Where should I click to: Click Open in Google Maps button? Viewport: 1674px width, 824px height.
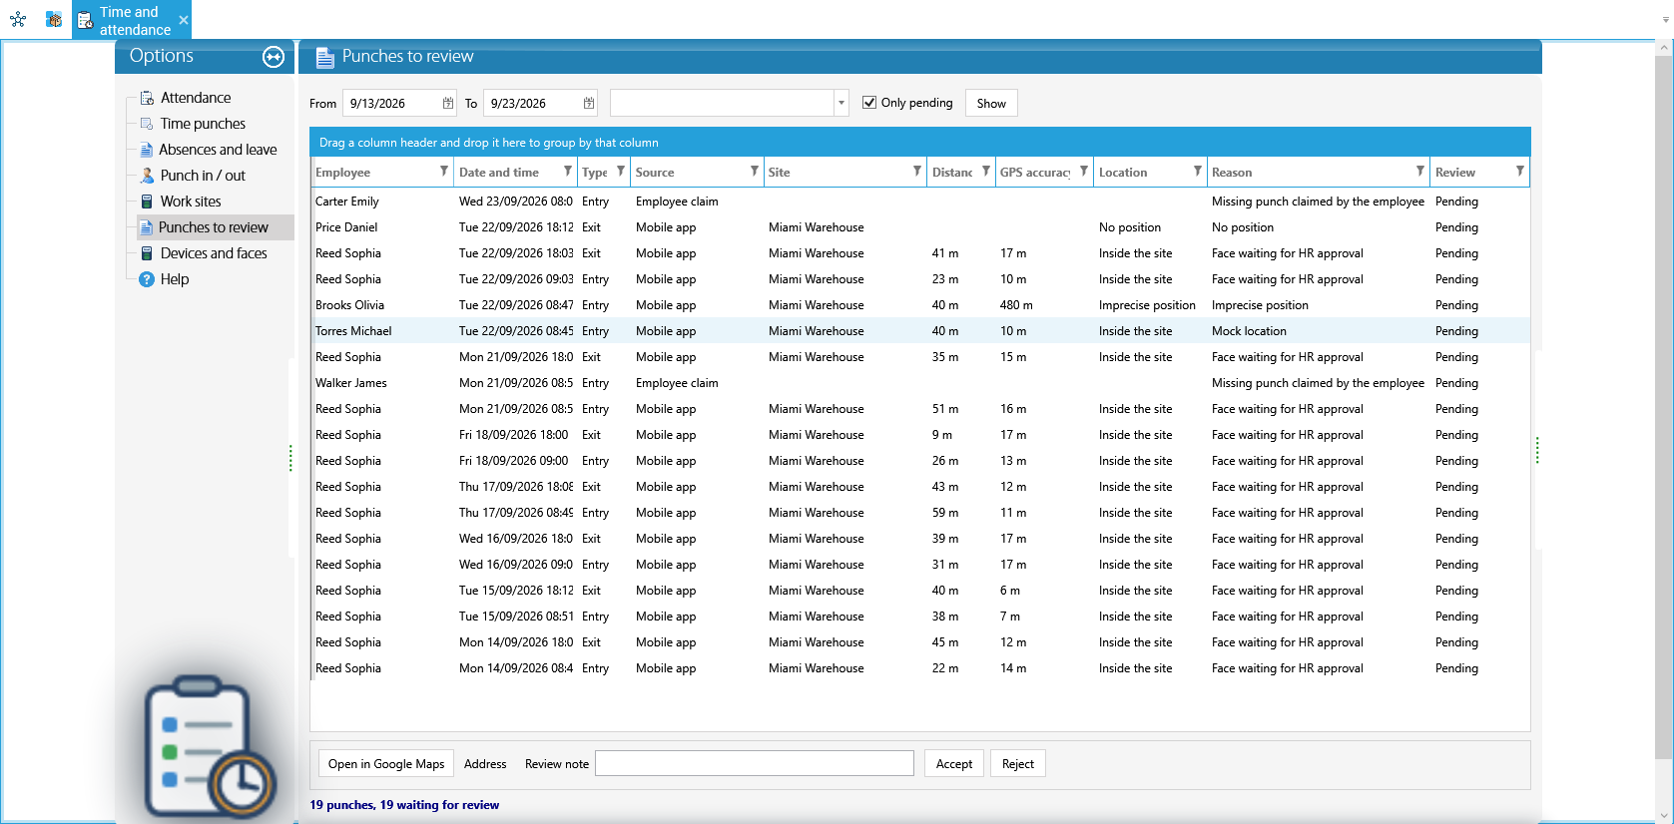pyautogui.click(x=386, y=764)
